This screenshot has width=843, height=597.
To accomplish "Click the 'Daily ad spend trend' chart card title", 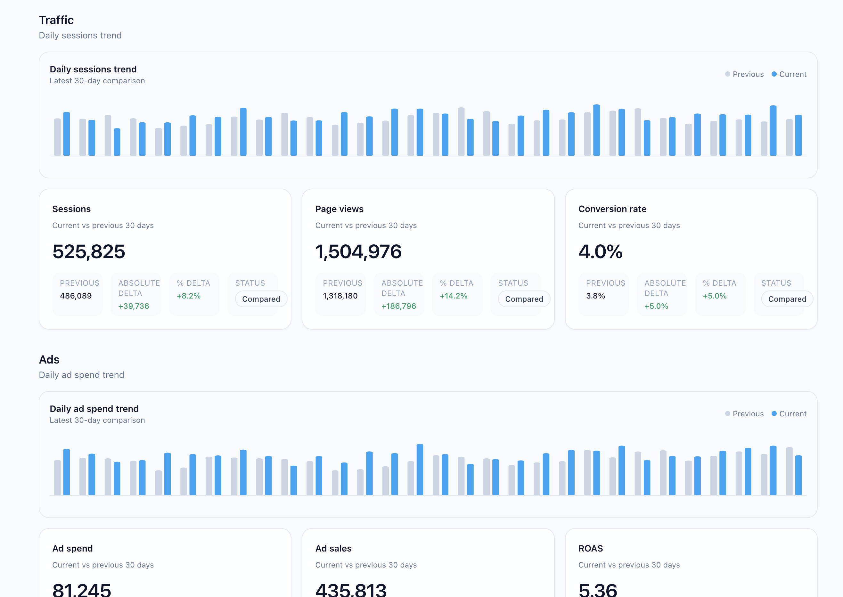I will click(x=94, y=408).
